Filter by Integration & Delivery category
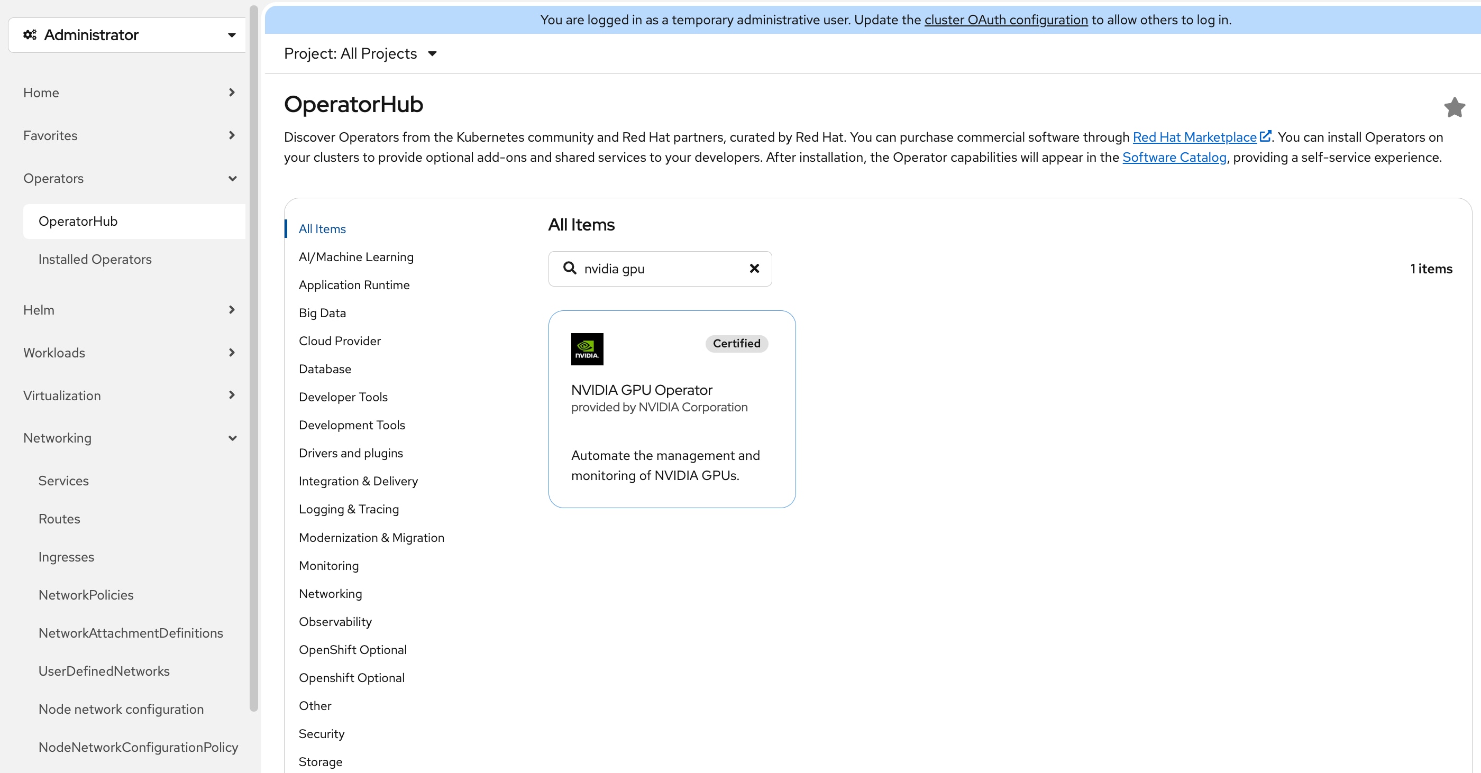The width and height of the screenshot is (1481, 773). click(358, 481)
